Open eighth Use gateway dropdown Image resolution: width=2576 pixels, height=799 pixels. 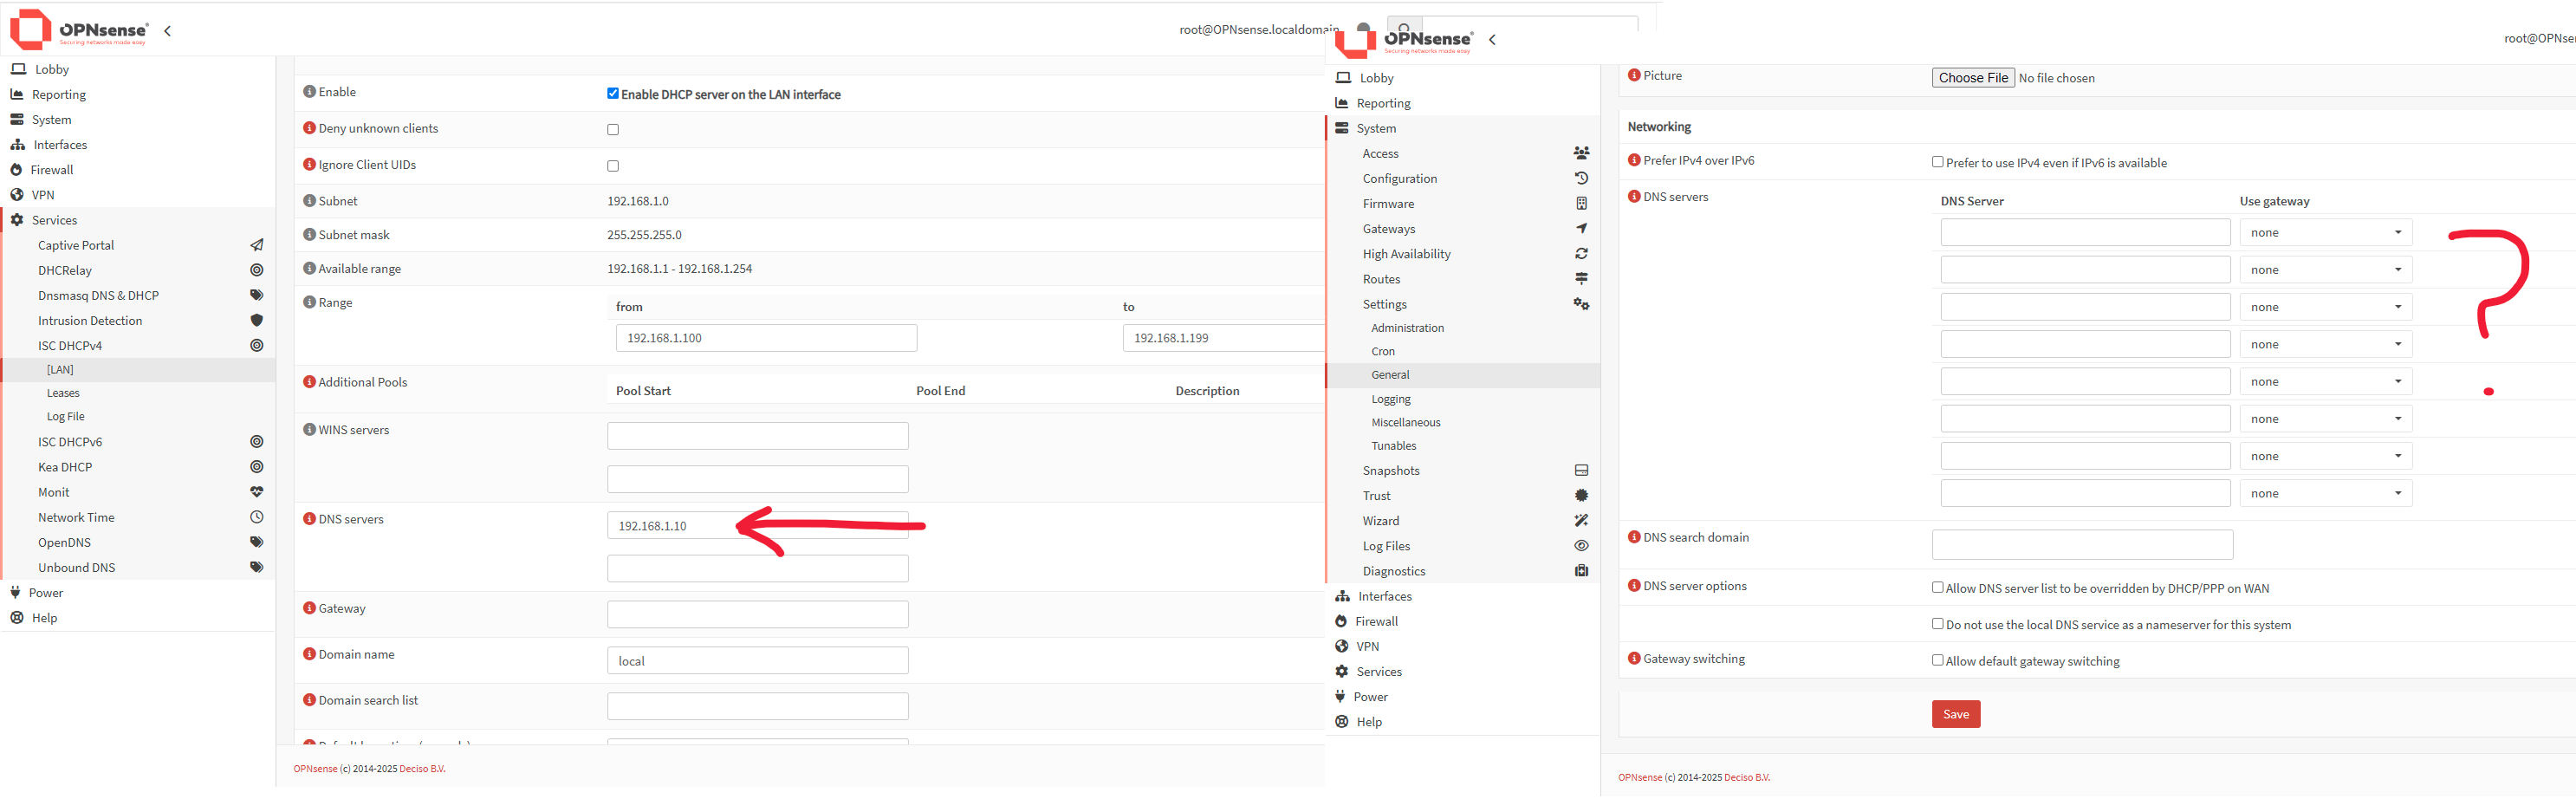pyautogui.click(x=2325, y=493)
